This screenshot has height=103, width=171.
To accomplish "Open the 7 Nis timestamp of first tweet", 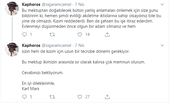I will pos(79,4).
